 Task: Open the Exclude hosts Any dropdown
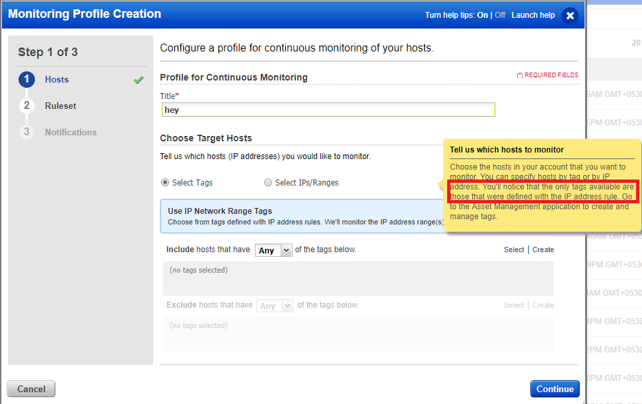(275, 305)
